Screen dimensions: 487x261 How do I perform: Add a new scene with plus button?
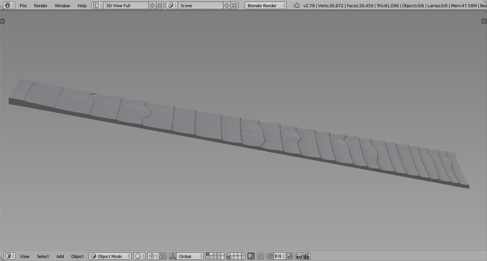227,5
